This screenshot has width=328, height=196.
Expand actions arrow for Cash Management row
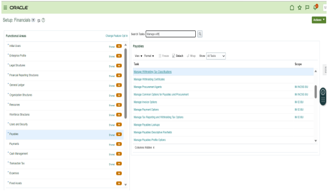(x=119, y=154)
